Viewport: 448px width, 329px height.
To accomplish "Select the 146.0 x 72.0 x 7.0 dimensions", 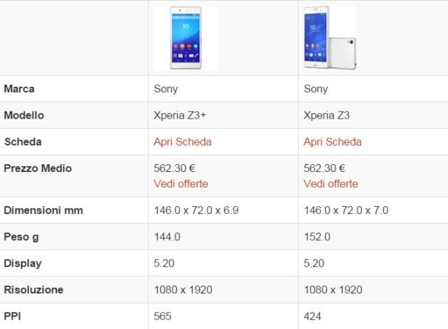I will tap(346, 210).
